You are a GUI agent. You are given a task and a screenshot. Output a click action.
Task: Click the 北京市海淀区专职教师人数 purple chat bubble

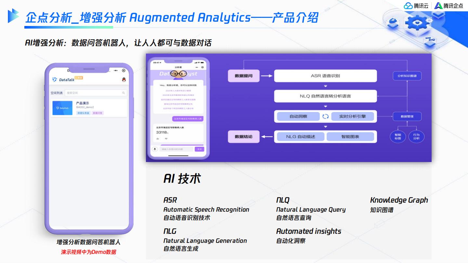[x=188, y=119]
